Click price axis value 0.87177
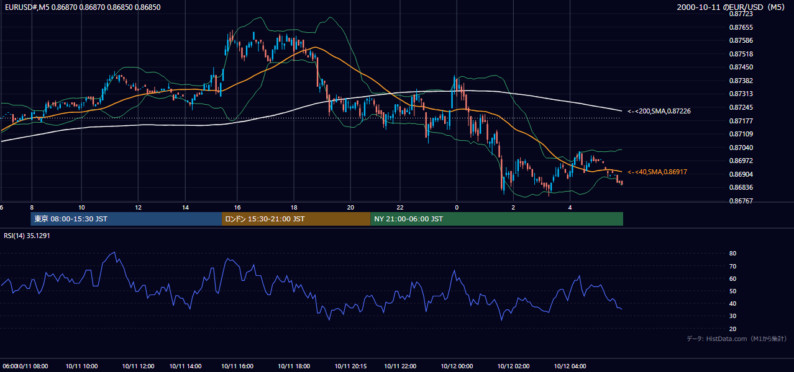The height and width of the screenshot is (372, 794). click(x=741, y=121)
